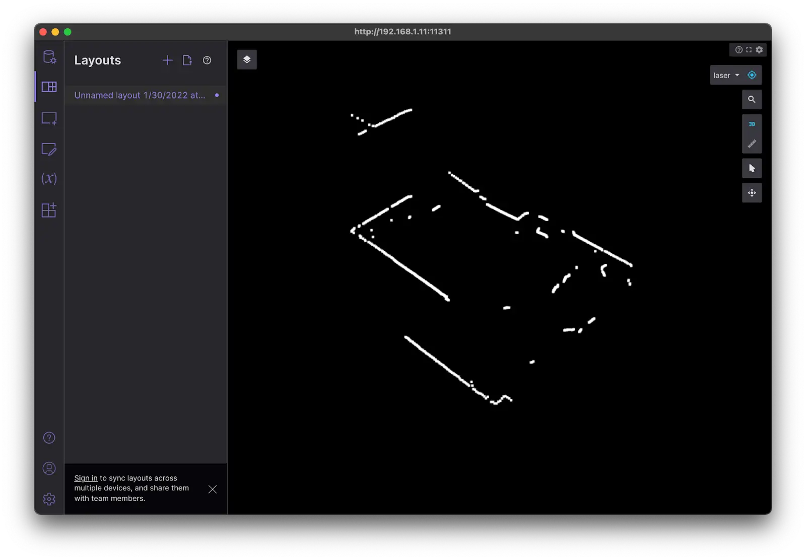Click the Layouts help question mark icon
Viewport: 806px width, 560px height.
click(207, 60)
